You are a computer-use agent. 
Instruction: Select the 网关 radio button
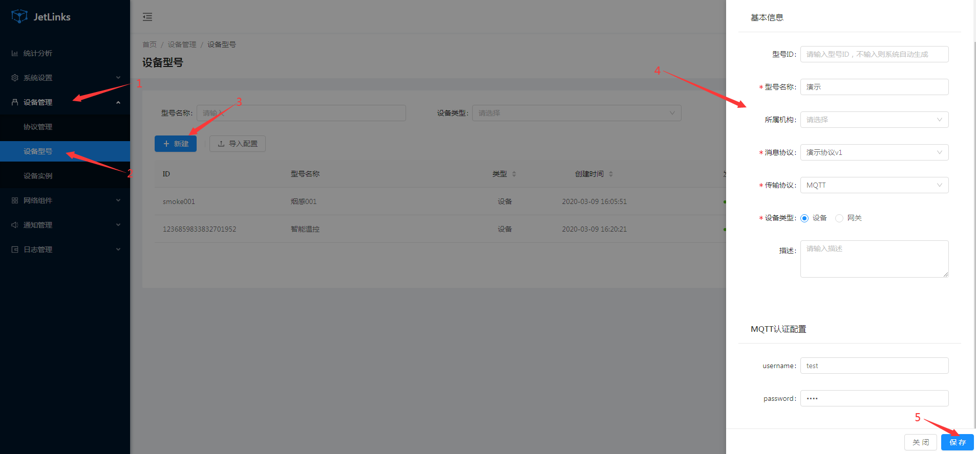(x=839, y=218)
